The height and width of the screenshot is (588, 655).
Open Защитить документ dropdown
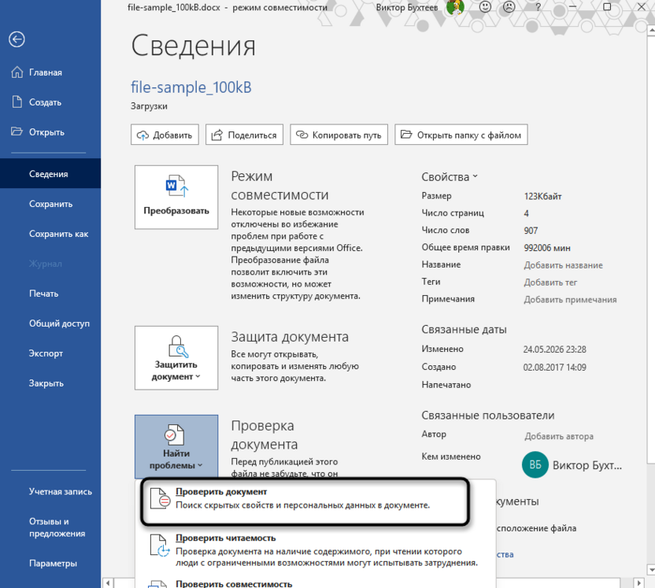pyautogui.click(x=176, y=358)
